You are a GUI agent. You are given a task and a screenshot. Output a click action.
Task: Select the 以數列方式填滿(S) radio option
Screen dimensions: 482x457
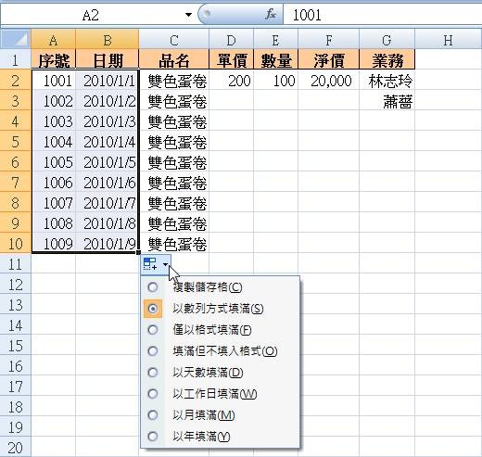click(x=153, y=309)
